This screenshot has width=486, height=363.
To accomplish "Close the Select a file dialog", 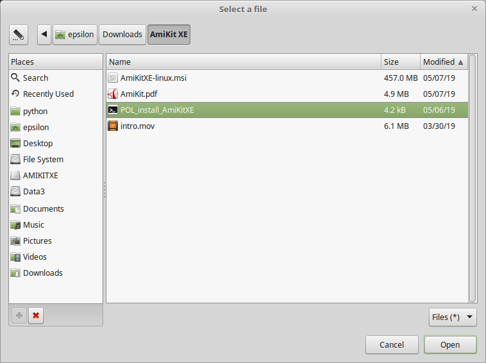I will 474,9.
